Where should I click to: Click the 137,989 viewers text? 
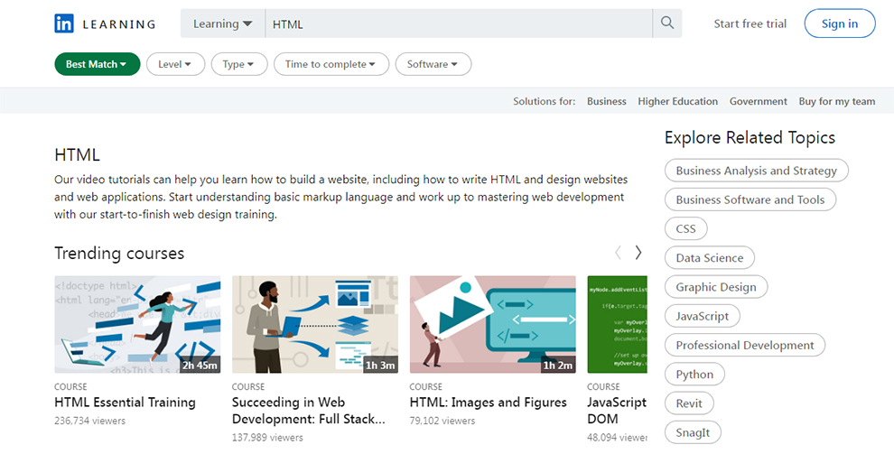(x=267, y=438)
